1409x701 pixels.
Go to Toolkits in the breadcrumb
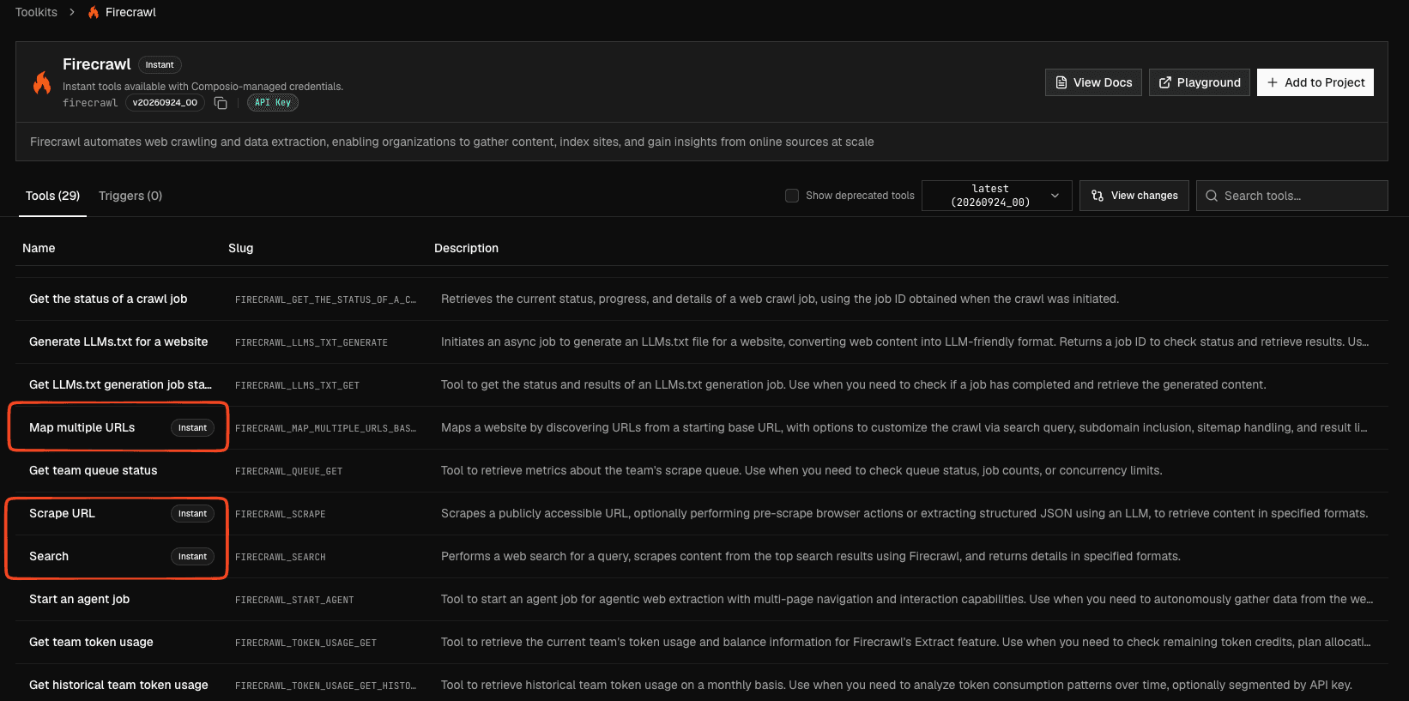click(x=36, y=12)
